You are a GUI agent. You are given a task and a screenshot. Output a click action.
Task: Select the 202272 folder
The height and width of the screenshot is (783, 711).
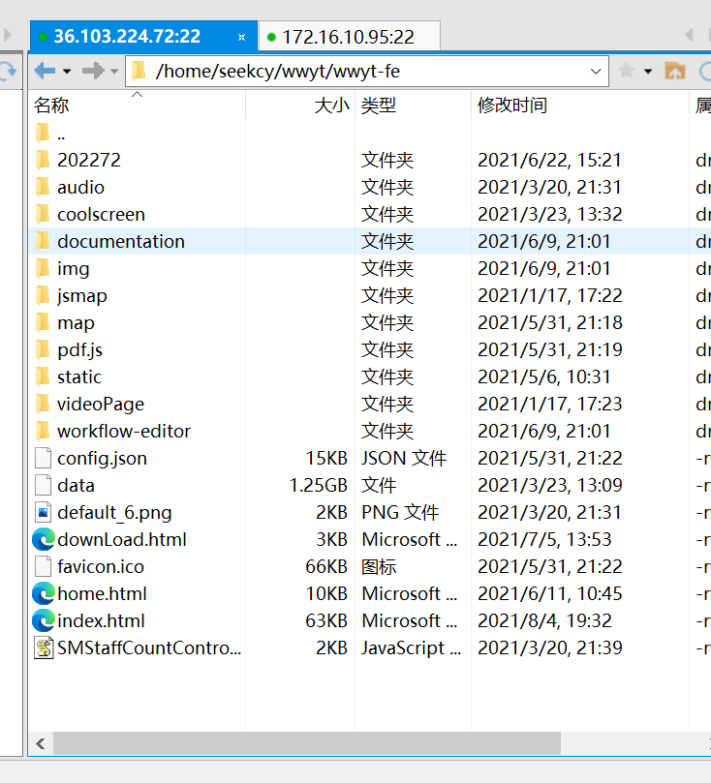[88, 161]
